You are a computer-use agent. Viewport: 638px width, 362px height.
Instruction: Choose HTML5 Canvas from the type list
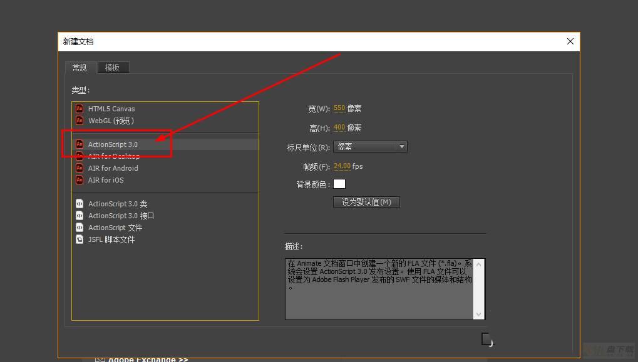coord(165,109)
